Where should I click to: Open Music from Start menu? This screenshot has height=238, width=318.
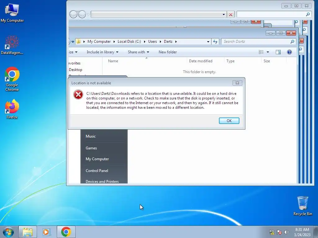click(91, 136)
